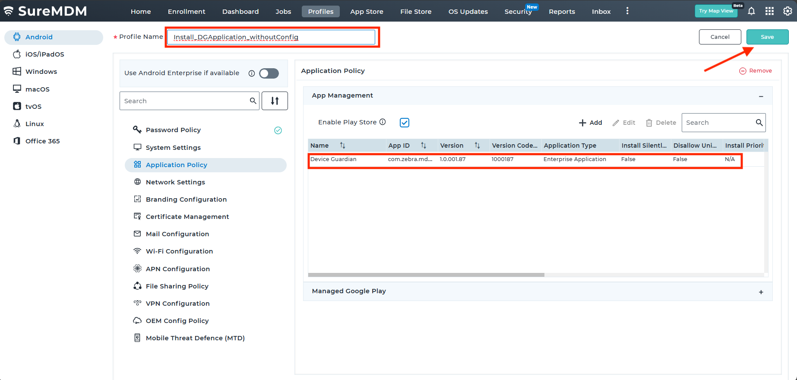The image size is (797, 380).
Task: Open the File Store tab
Action: (416, 12)
